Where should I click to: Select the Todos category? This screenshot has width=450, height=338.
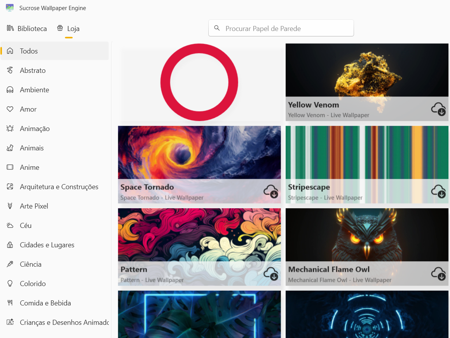[x=54, y=51]
